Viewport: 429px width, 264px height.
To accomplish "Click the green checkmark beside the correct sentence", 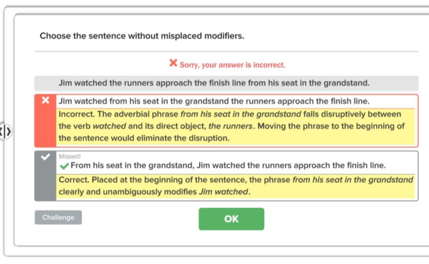I will 64,166.
